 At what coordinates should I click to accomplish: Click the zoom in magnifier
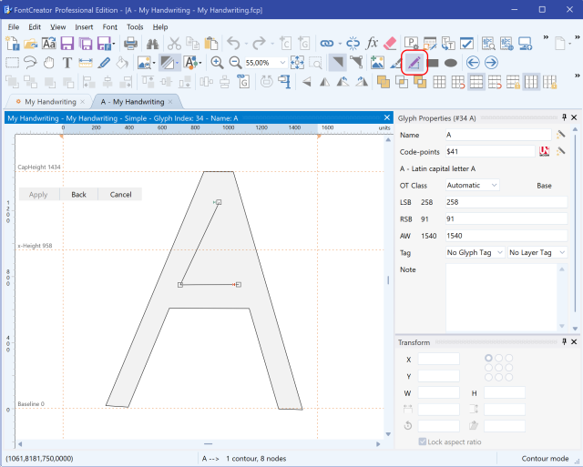[217, 62]
